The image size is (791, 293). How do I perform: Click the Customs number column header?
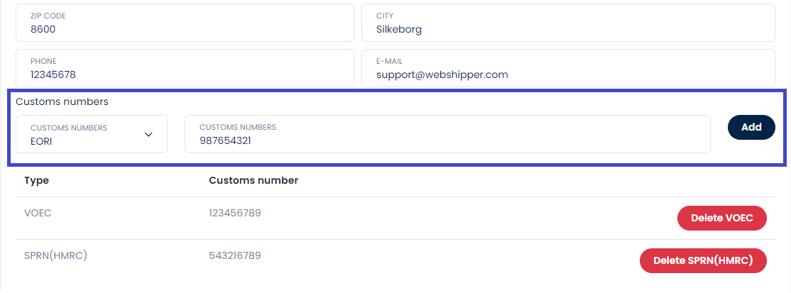pos(253,180)
